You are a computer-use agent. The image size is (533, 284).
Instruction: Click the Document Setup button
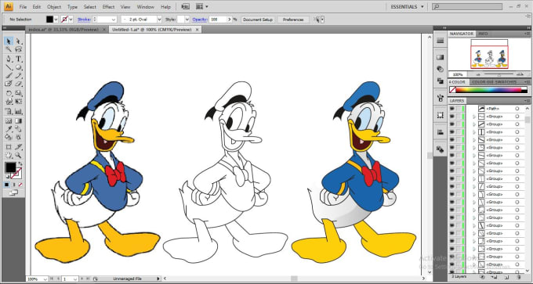tap(258, 20)
